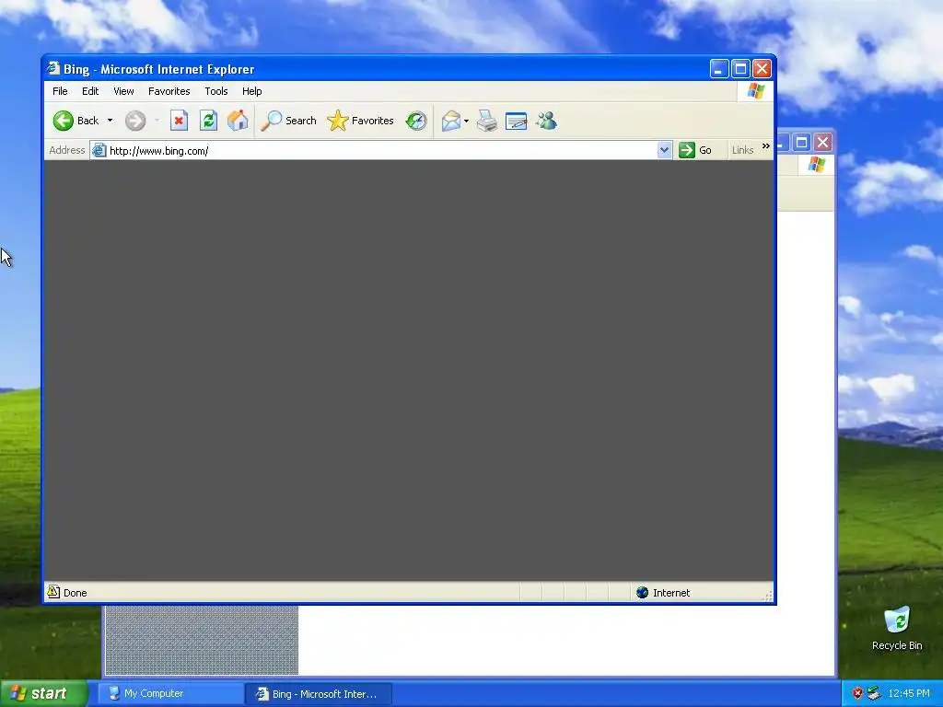Viewport: 943px width, 707px height.
Task: Open the Help menu
Action: [252, 91]
